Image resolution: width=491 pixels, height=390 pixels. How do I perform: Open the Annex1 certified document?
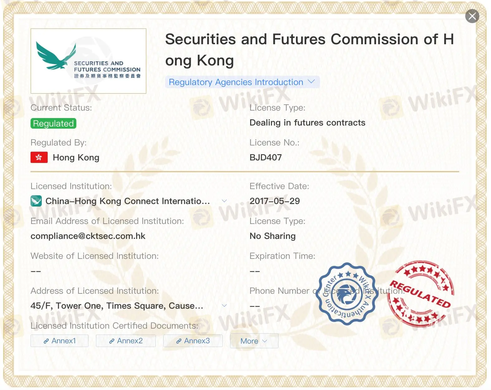[60, 341]
